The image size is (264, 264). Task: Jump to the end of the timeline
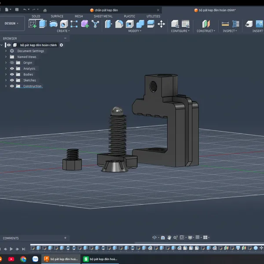point(24,249)
